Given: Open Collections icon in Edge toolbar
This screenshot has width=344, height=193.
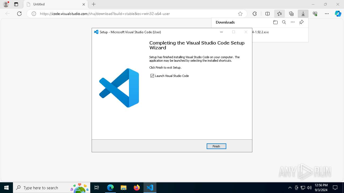Looking at the screenshot, I should [x=291, y=14].
